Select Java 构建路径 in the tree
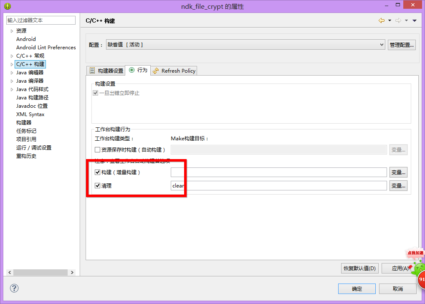This screenshot has height=304, width=425. point(32,98)
